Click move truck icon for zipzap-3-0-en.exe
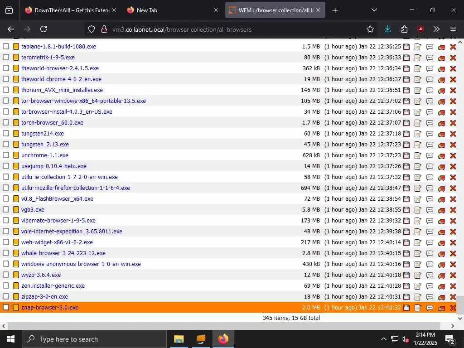The image size is (464, 348). point(441,297)
